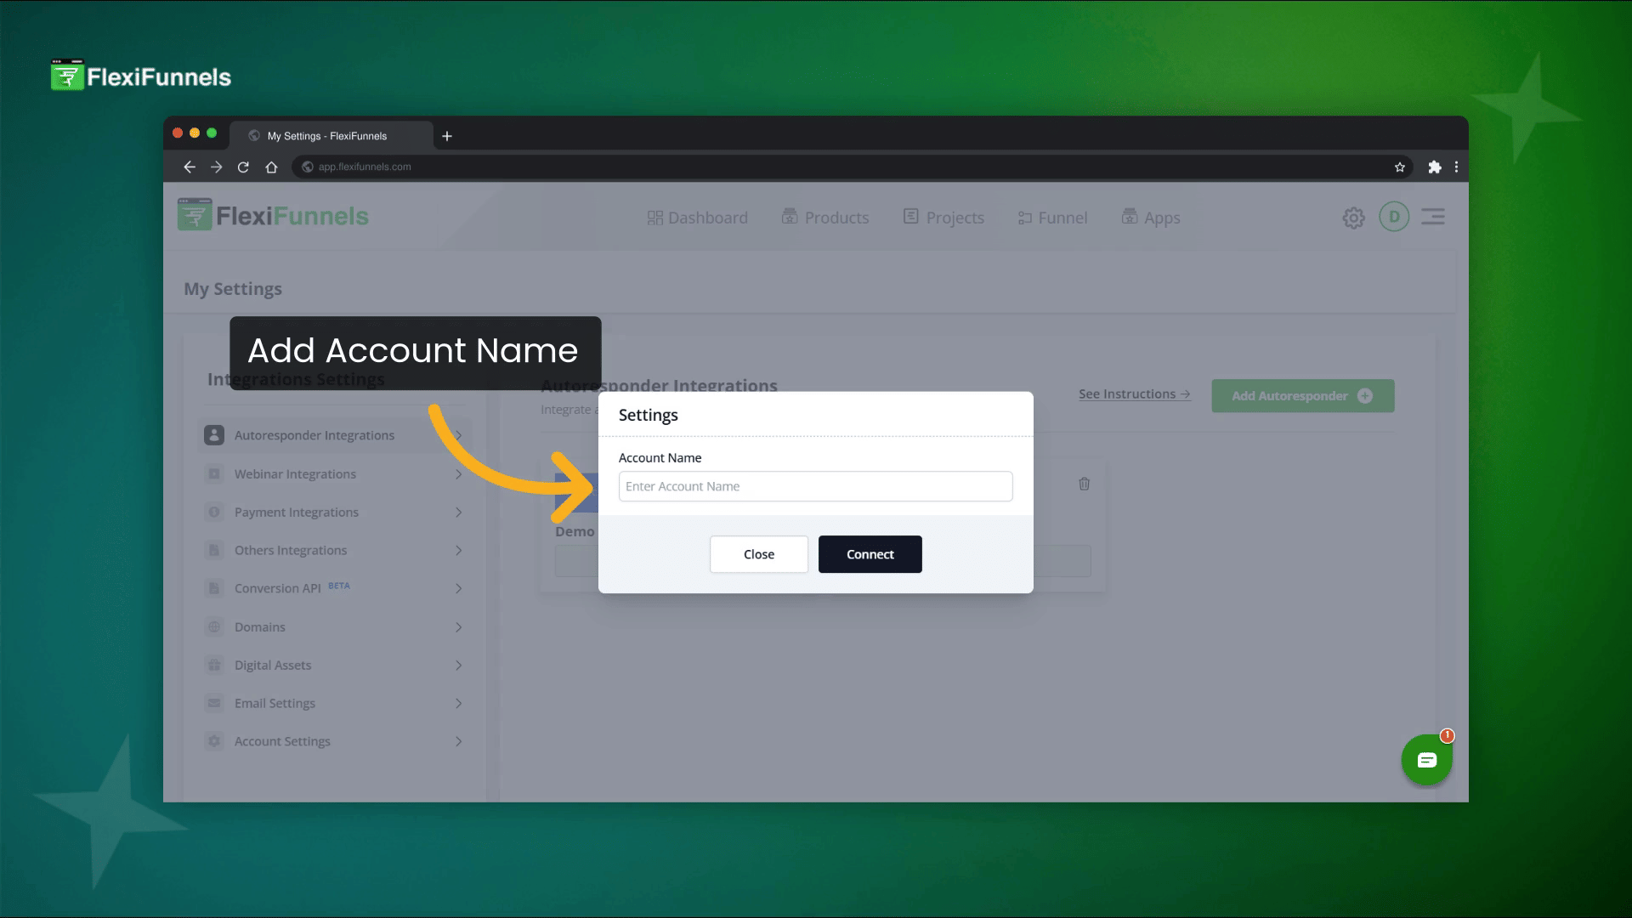Open the hamburger menu icon
This screenshot has width=1632, height=918.
1433,217
